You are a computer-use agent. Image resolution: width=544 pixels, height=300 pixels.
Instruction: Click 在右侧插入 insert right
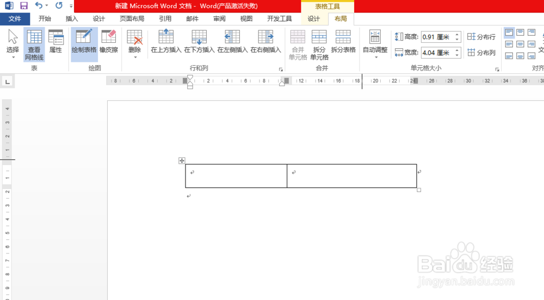[266, 42]
